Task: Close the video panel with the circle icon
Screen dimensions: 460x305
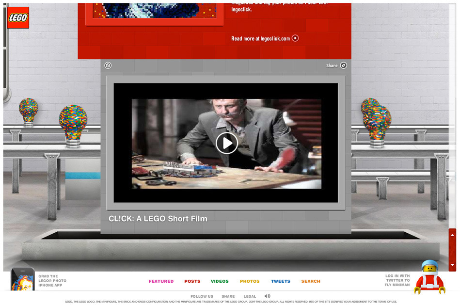Action: 108,65
